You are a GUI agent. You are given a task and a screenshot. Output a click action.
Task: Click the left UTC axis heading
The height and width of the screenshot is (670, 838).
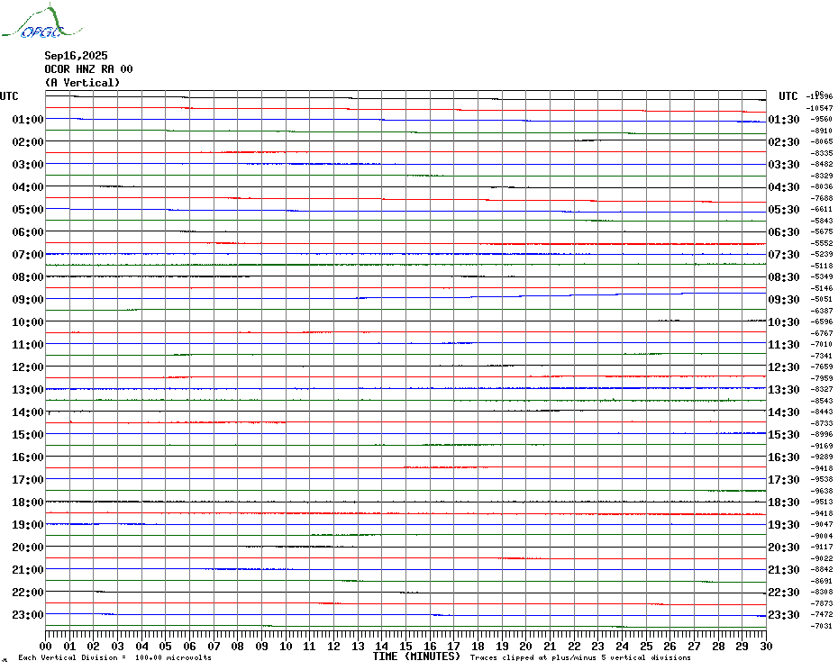9,96
